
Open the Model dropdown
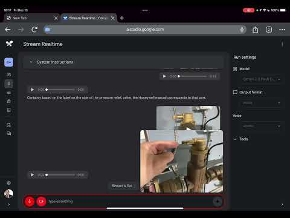pyautogui.click(x=262, y=79)
